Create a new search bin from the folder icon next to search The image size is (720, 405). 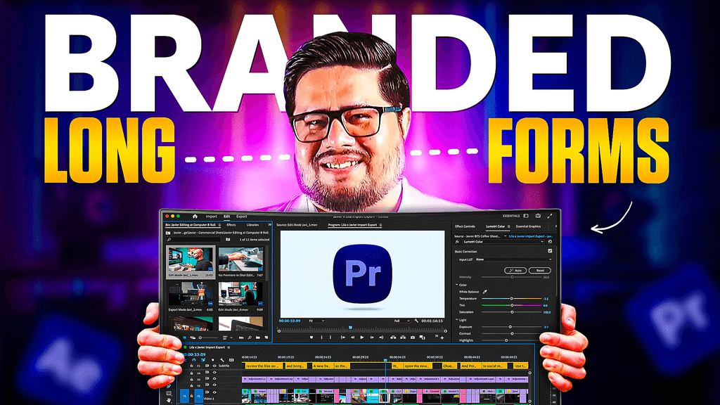[x=228, y=239]
